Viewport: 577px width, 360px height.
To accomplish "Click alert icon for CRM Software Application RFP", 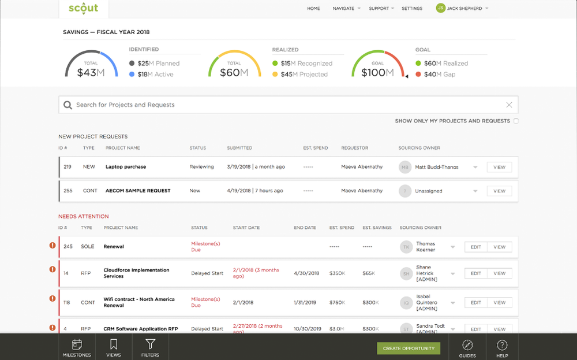I will tap(53, 328).
